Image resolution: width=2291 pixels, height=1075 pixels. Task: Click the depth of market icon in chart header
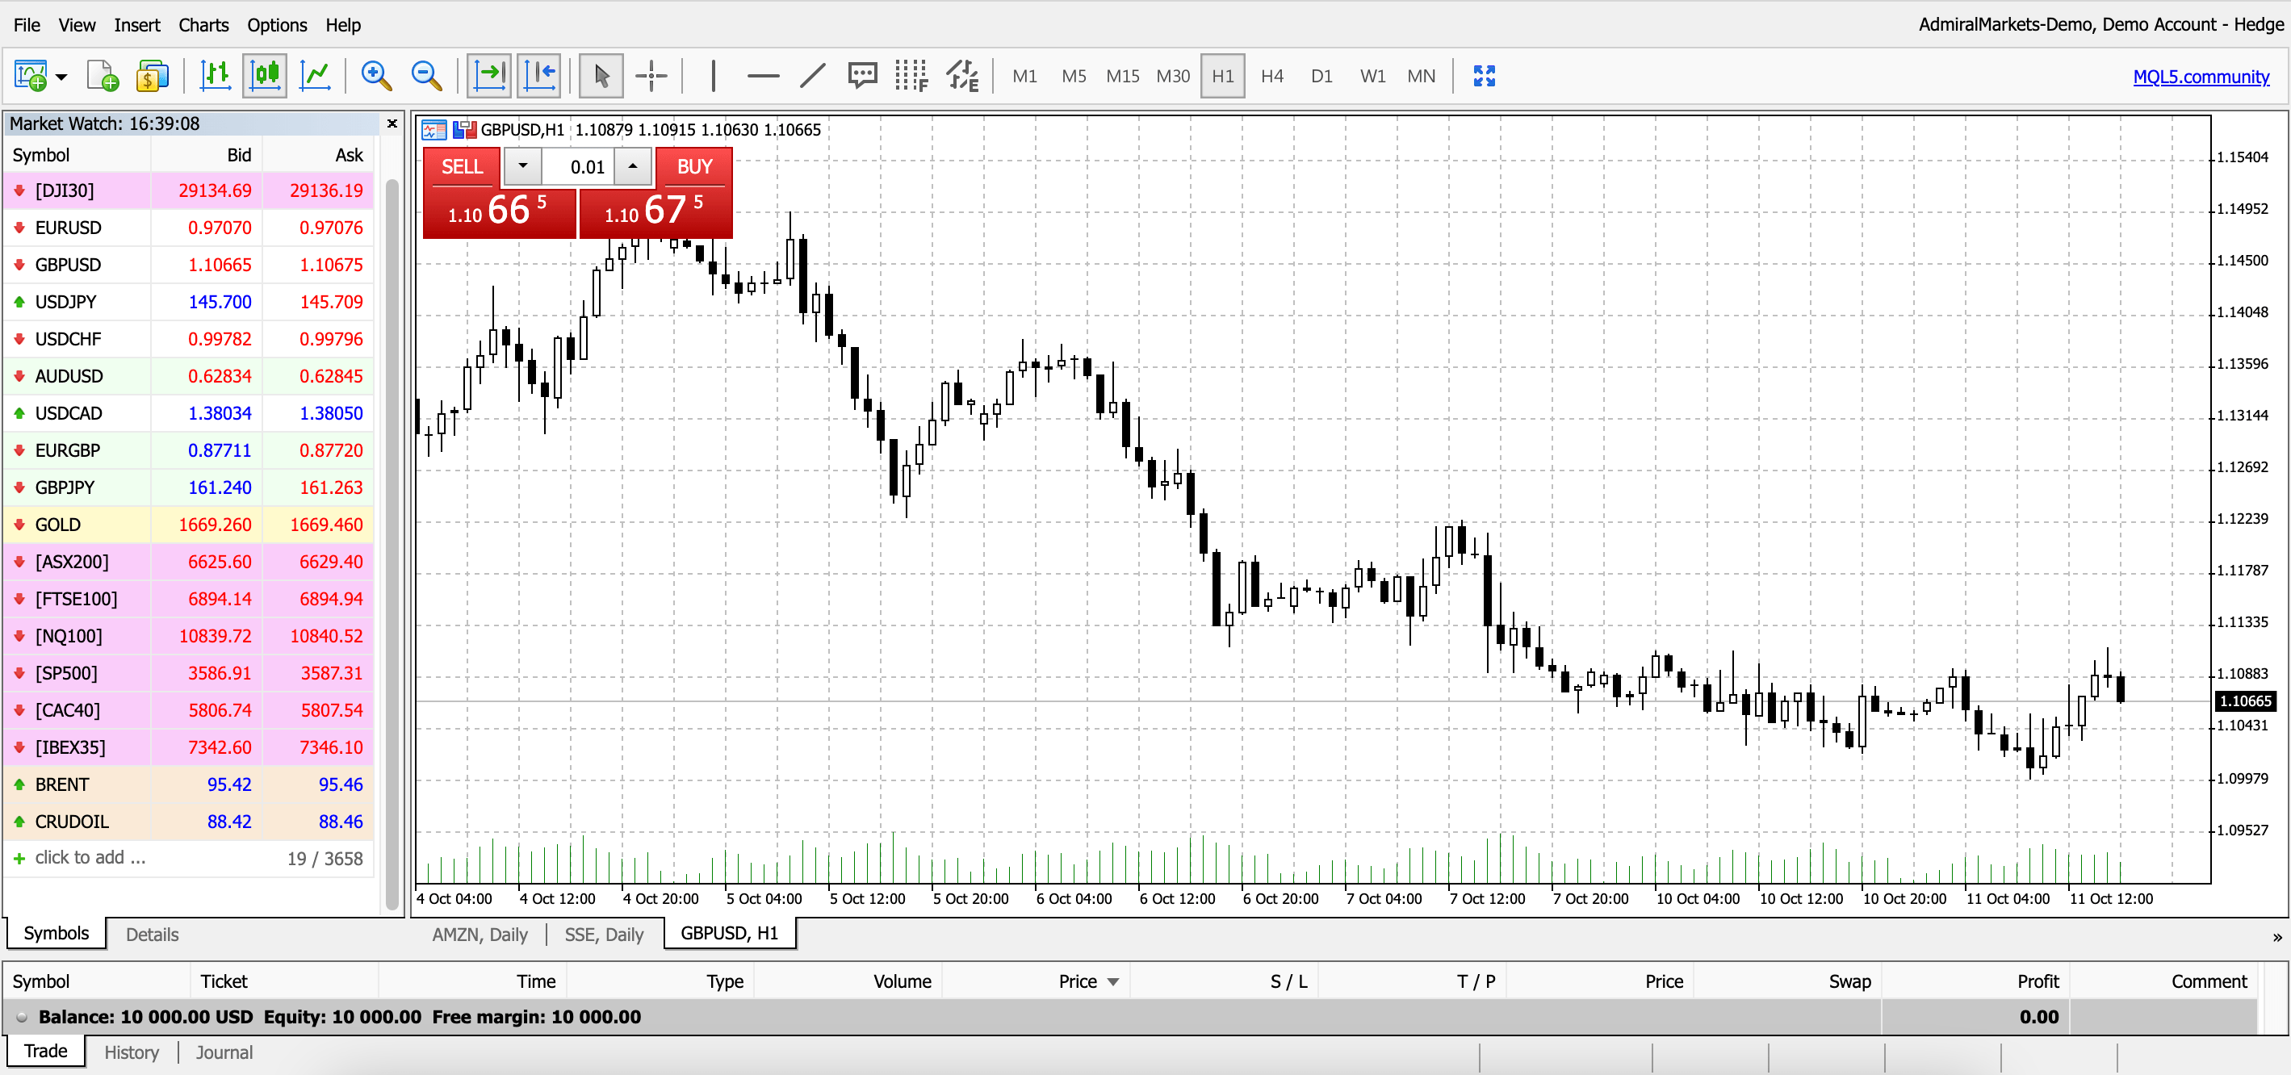[x=434, y=130]
